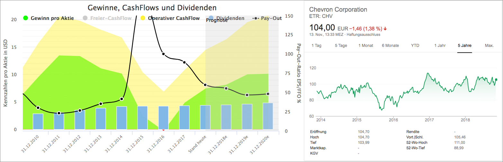Toggle the Pay-Out line legend entry
Screen dimensions: 503x162
tap(267, 18)
